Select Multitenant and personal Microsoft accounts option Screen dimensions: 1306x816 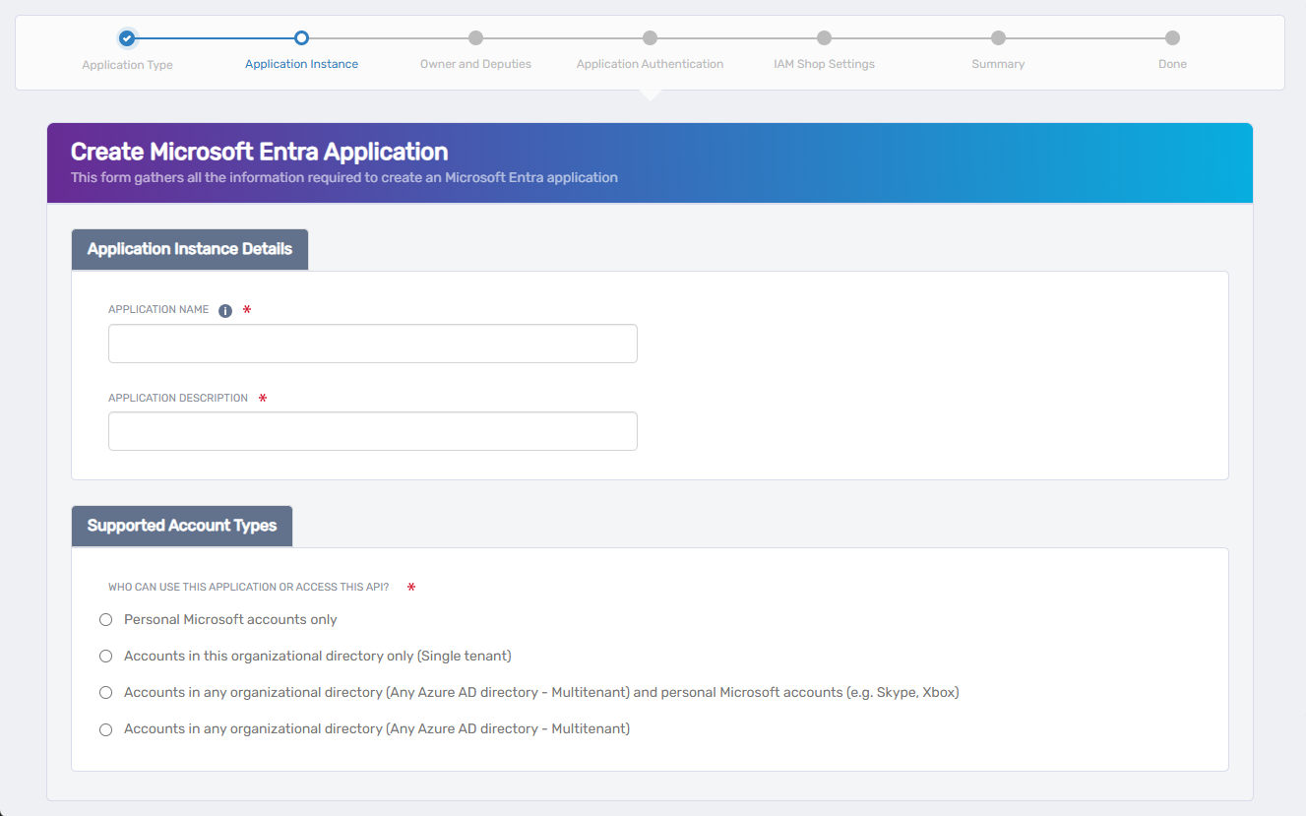pos(106,693)
